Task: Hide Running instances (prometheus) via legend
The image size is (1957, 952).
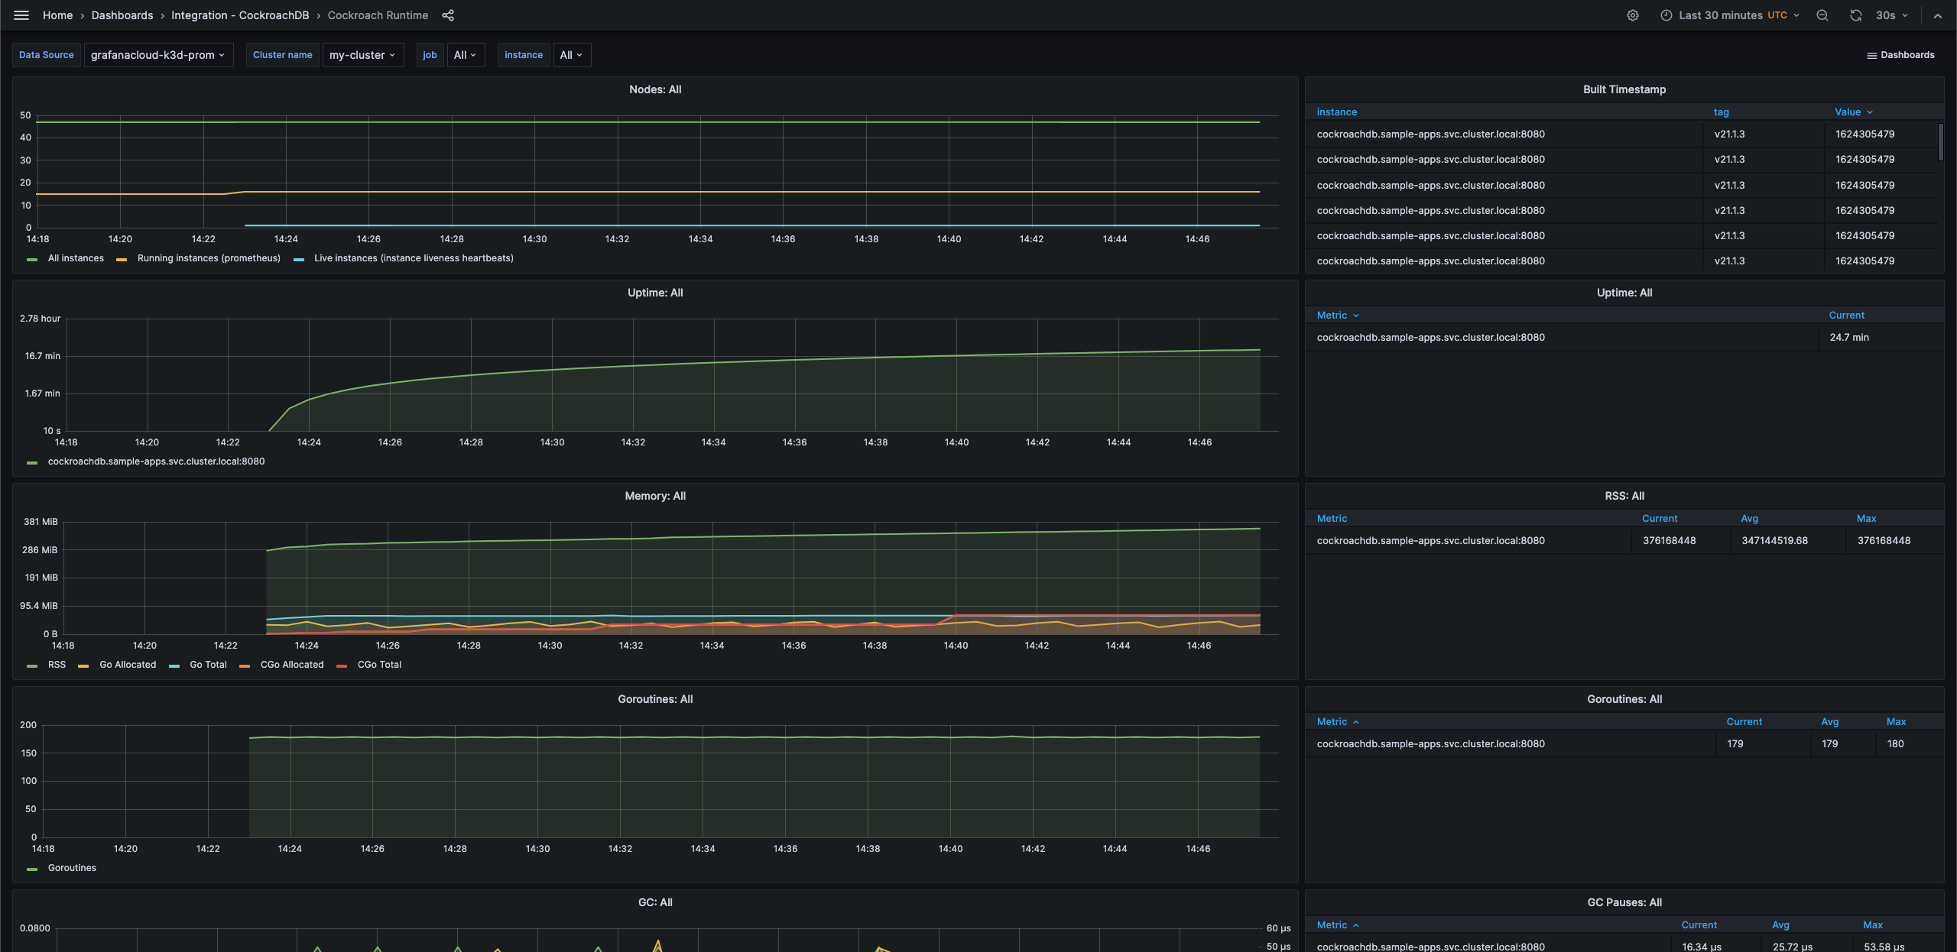Action: [x=208, y=258]
